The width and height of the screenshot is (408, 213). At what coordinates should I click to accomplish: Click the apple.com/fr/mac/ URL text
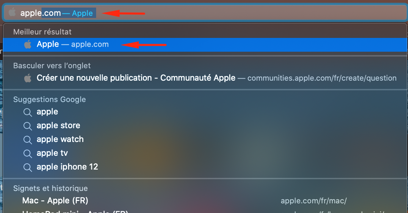(314, 201)
